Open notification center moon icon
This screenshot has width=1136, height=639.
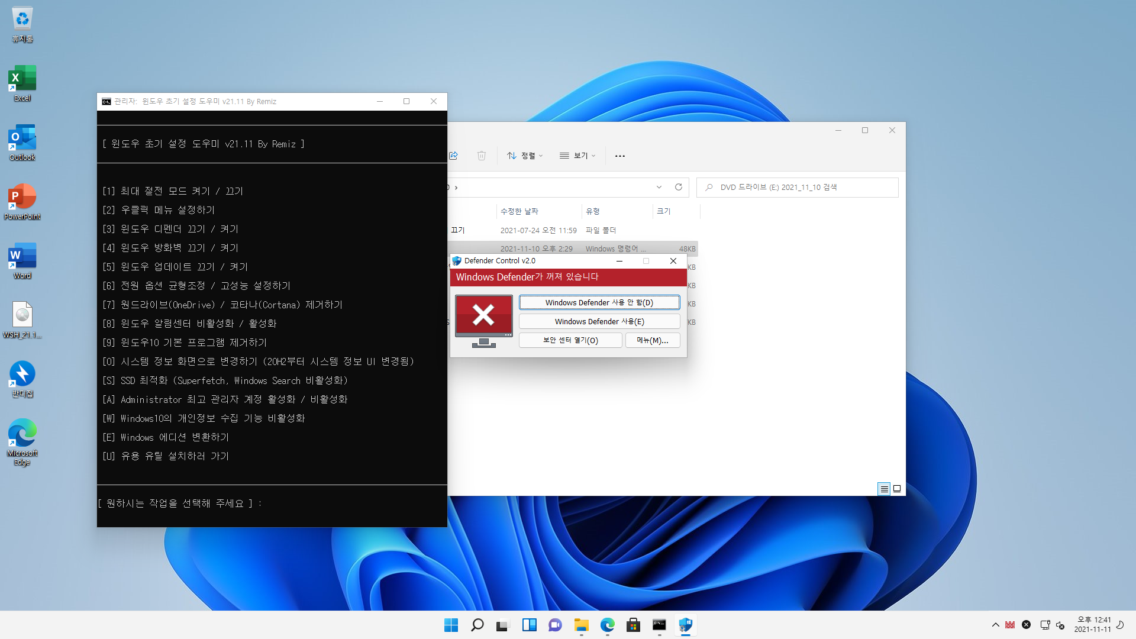[x=1120, y=625]
